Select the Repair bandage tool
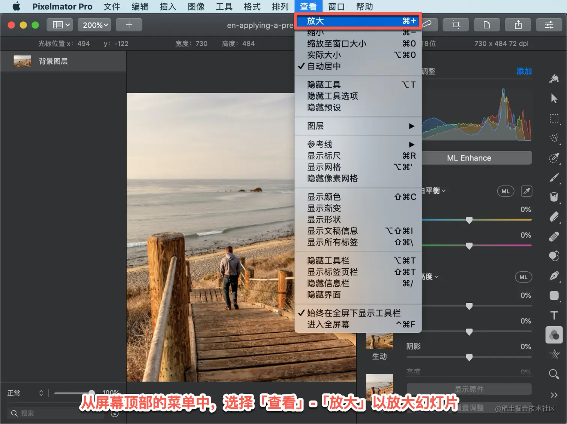Screen dimensions: 567x424 554,237
